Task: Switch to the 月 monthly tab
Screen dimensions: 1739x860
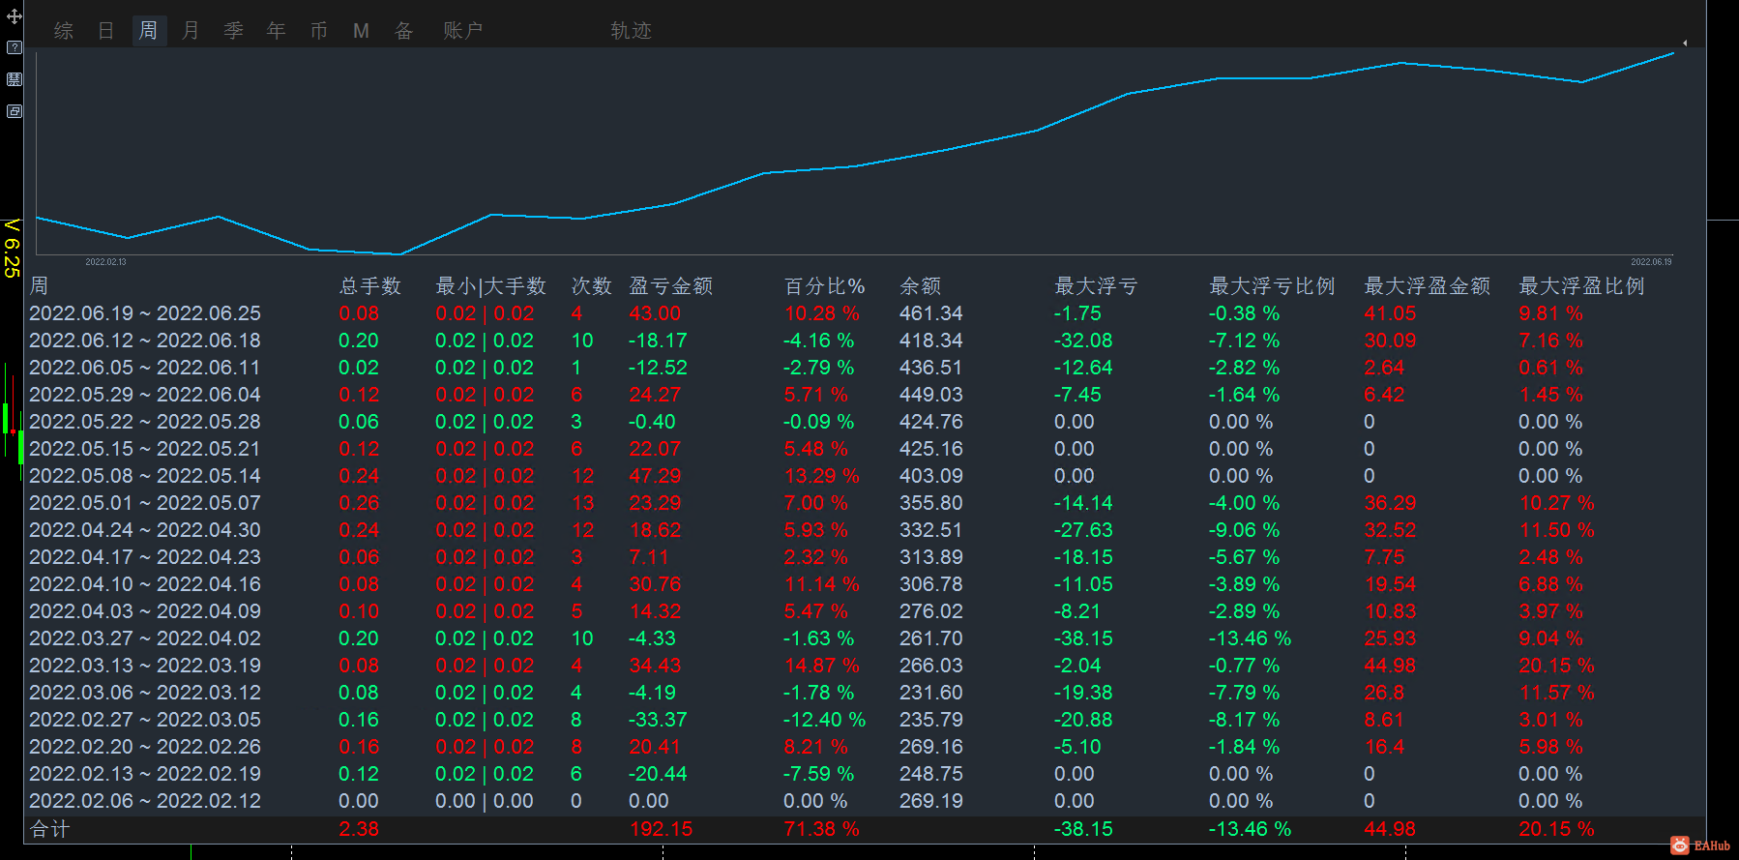Action: click(x=191, y=31)
